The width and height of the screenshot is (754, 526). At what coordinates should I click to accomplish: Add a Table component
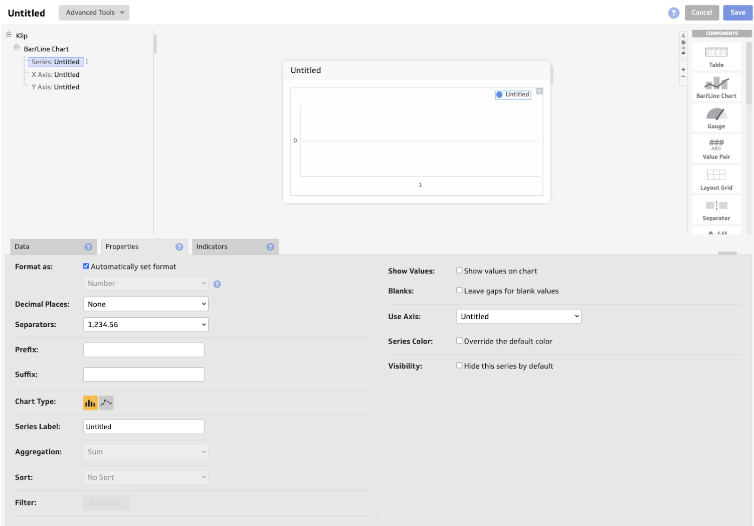716,56
